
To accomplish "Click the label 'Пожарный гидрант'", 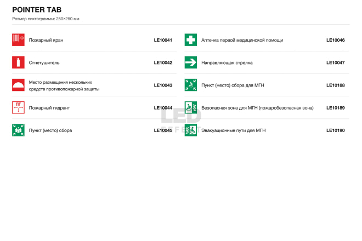I will click(x=49, y=108).
